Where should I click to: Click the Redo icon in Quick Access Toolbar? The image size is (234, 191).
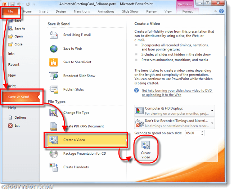coord(28,4)
